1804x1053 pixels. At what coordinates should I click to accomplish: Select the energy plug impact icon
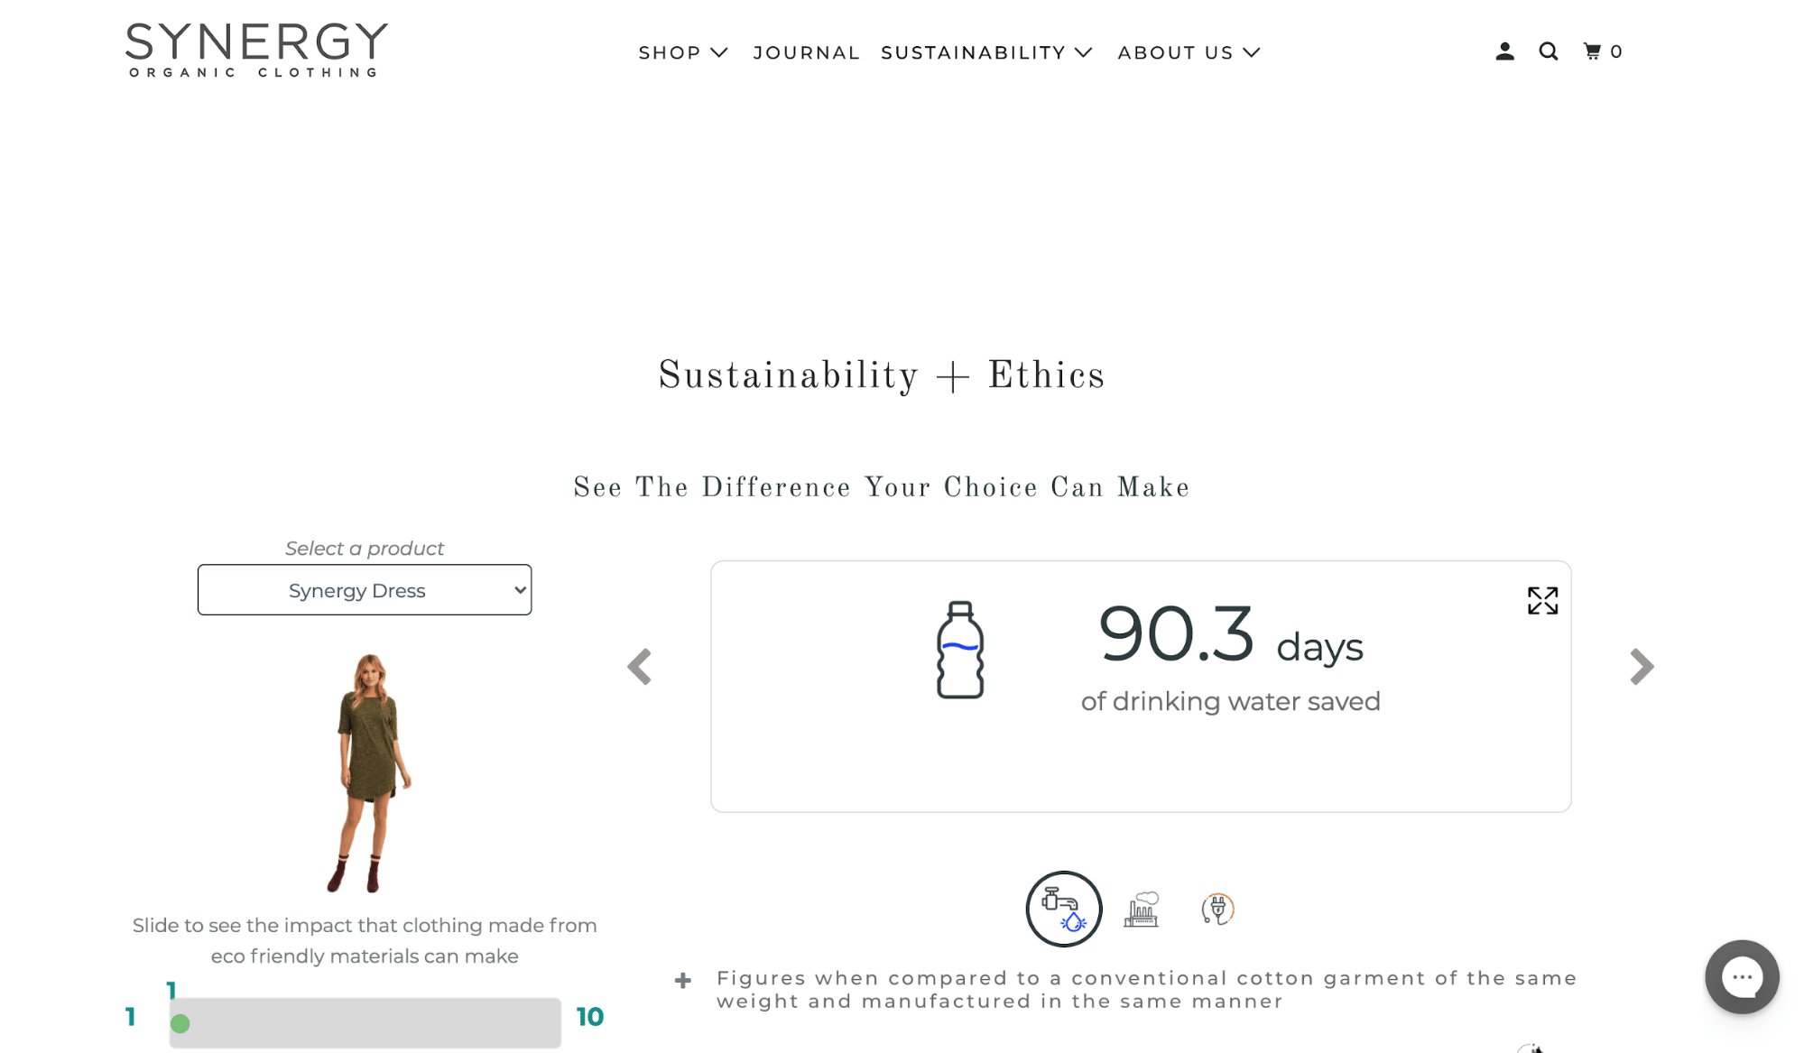pyautogui.click(x=1217, y=909)
